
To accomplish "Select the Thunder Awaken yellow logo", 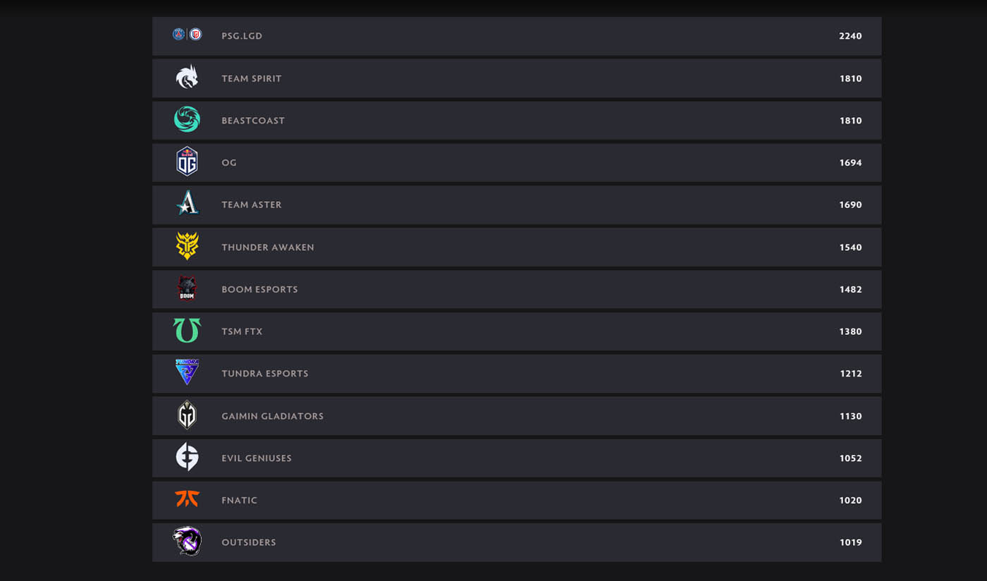I will (x=187, y=246).
